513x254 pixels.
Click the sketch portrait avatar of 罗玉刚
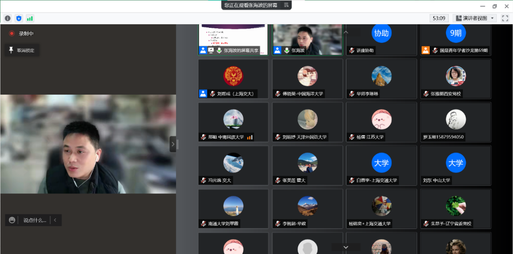(456, 119)
